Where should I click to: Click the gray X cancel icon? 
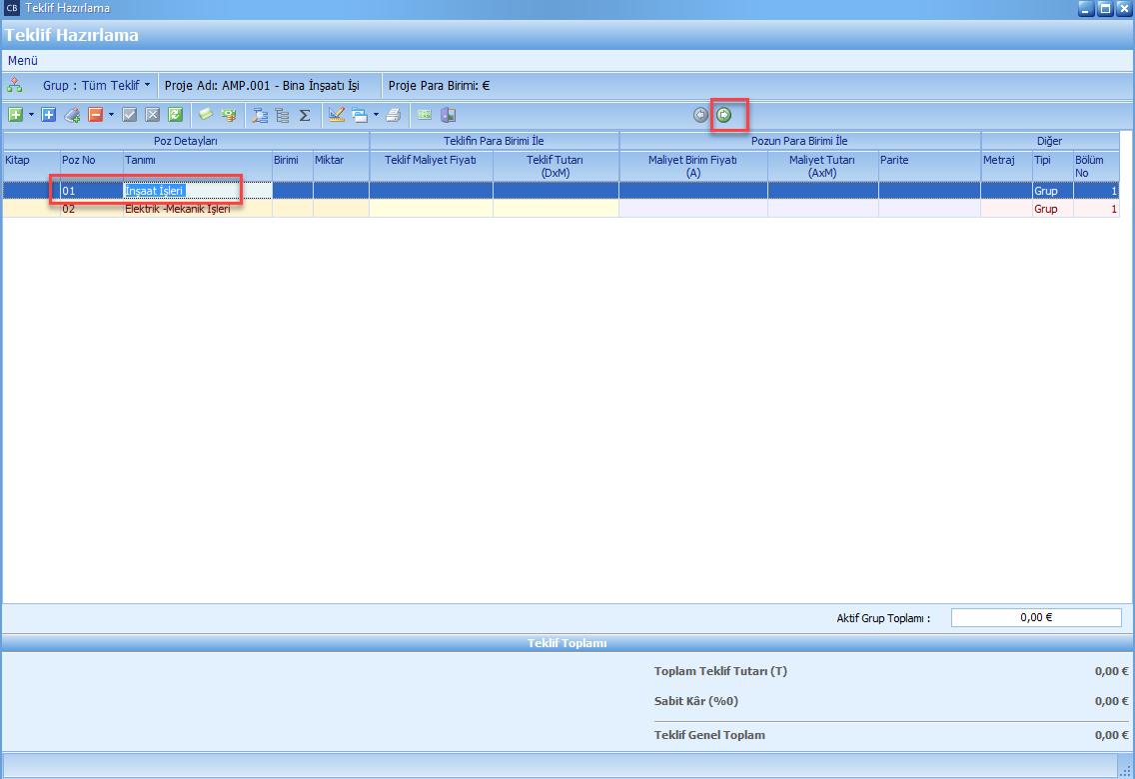coord(152,115)
